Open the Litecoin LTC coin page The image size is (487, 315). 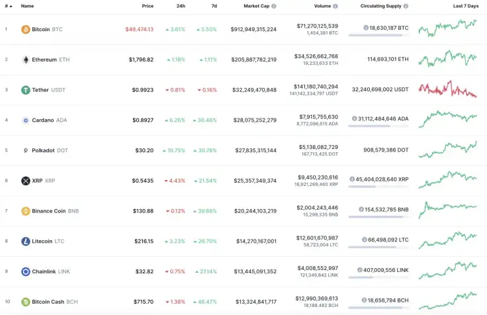point(48,242)
